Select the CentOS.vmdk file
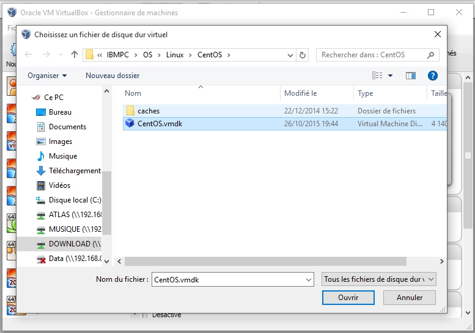Screen dimensions: 475x333 point(285,124)
